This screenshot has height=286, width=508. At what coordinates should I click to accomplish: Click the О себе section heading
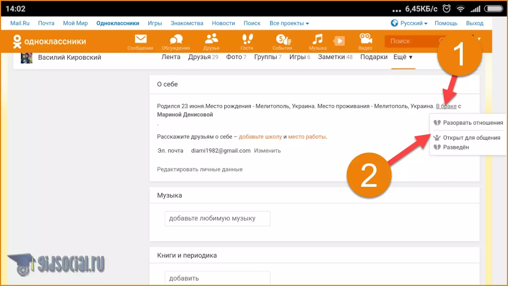click(167, 84)
